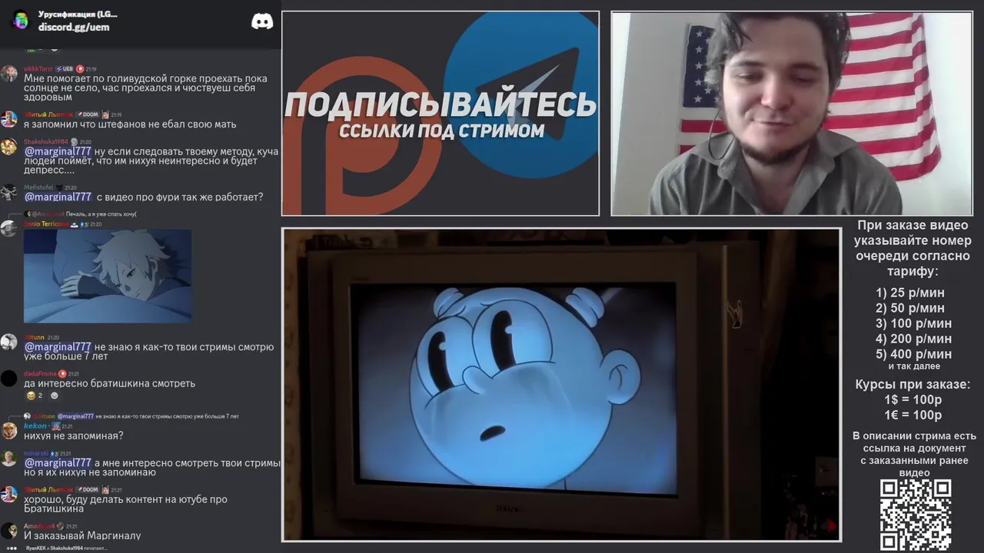984x553 pixels.
Task: Click vikkkTorrr's avatar
Action: point(8,73)
